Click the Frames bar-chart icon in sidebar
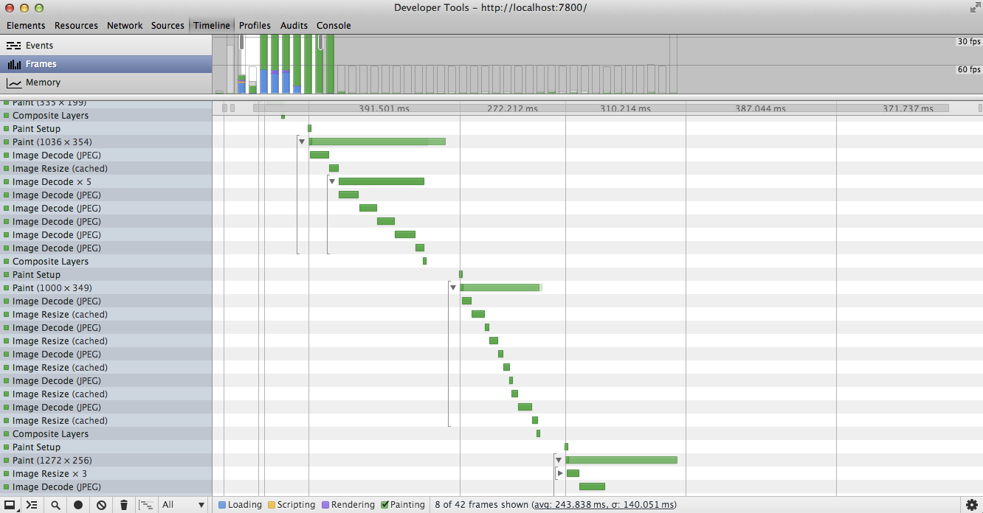The width and height of the screenshot is (983, 513). tap(13, 64)
